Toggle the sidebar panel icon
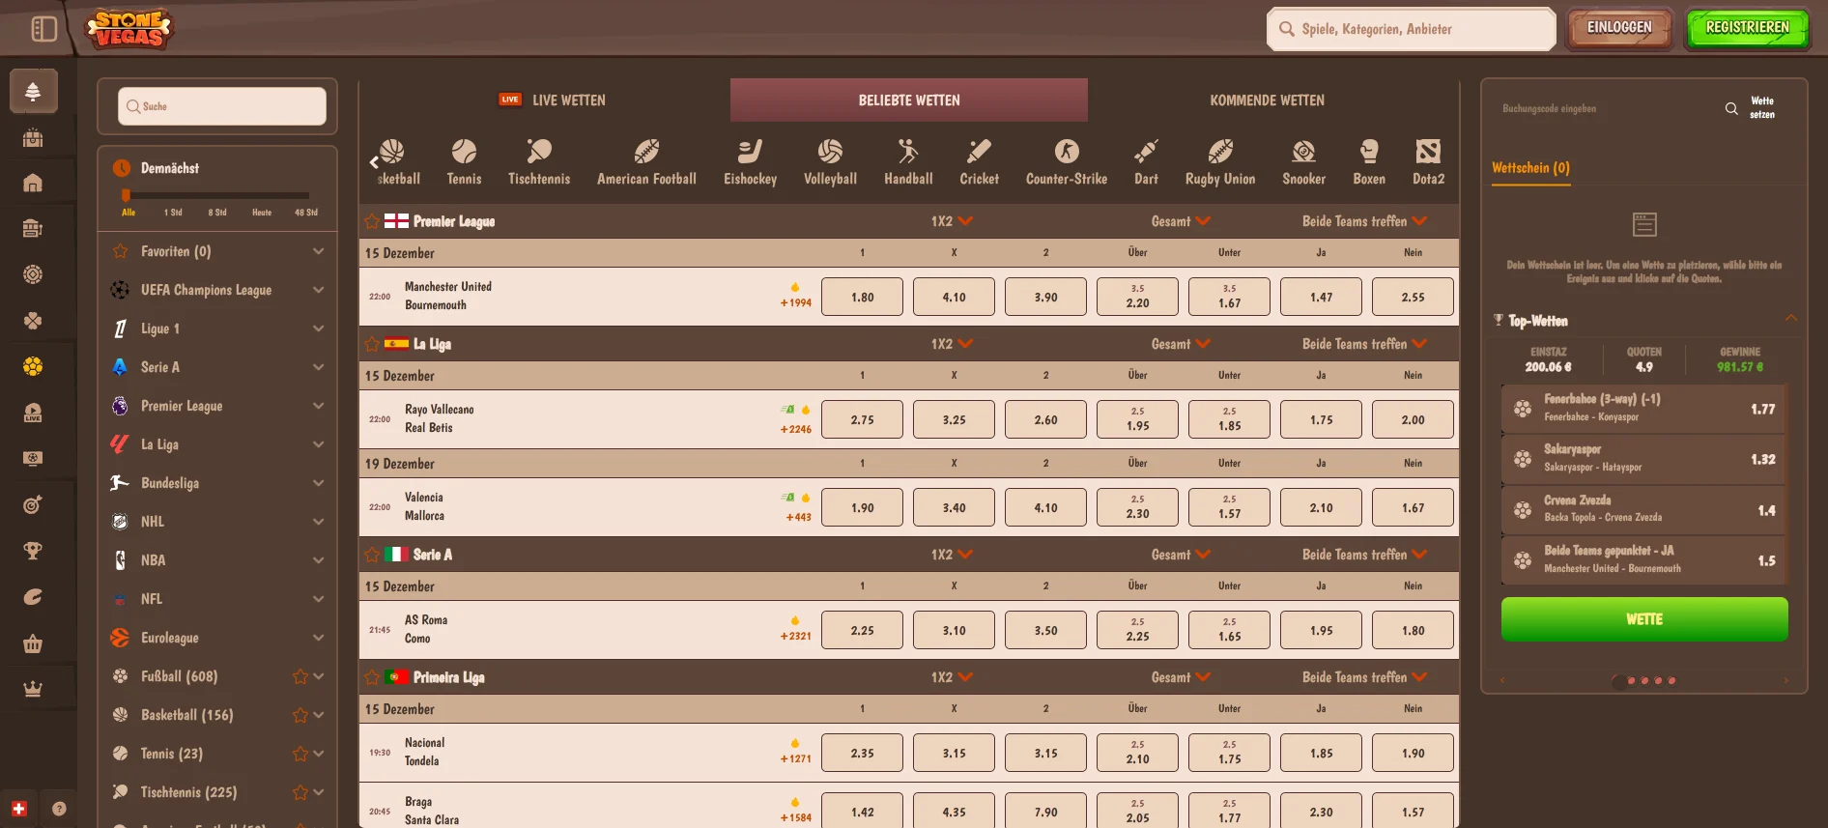Image resolution: width=1828 pixels, height=828 pixels. [44, 29]
